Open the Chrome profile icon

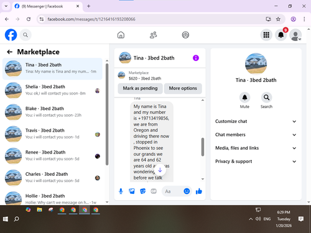pyautogui.click(x=293, y=19)
